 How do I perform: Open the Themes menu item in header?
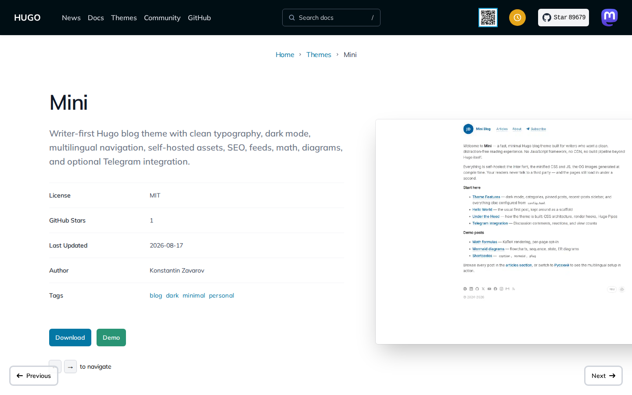click(124, 18)
